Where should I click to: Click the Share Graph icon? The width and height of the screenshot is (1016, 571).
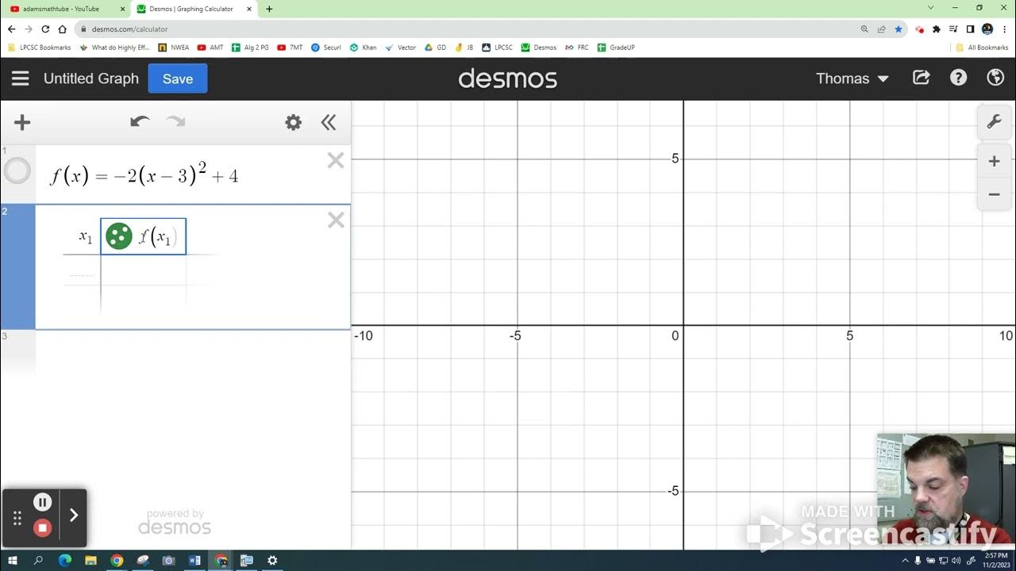point(922,78)
